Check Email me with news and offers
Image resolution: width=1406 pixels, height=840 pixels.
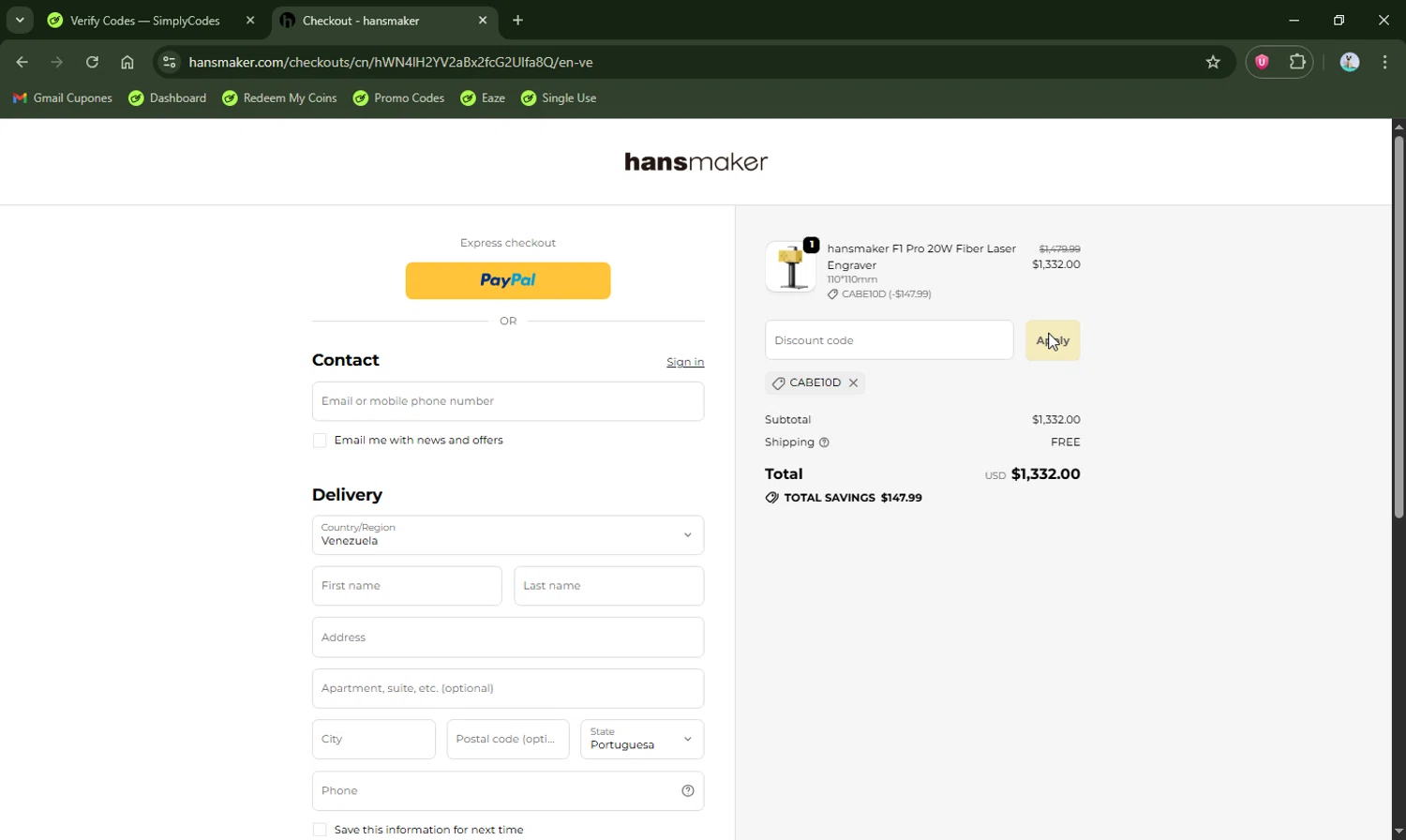(320, 441)
